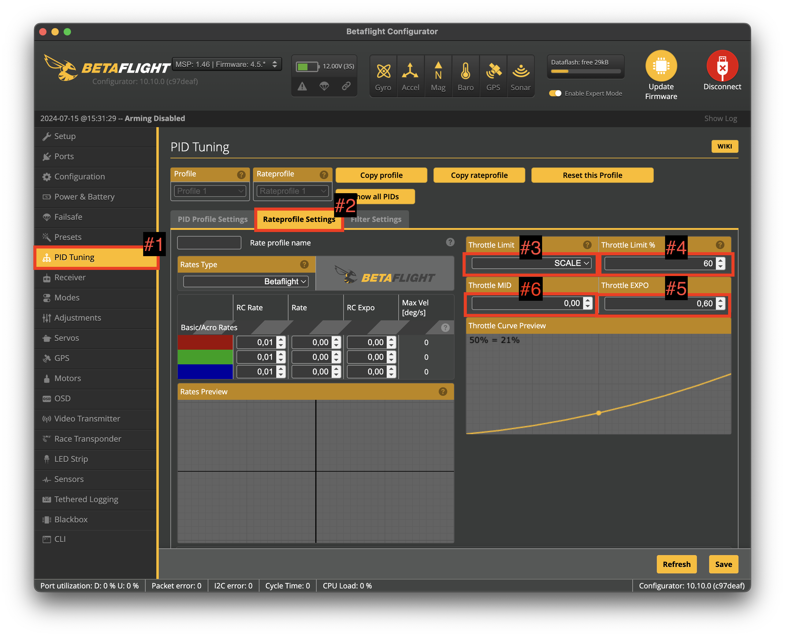The width and height of the screenshot is (785, 637).
Task: Click the battery voltage icon
Action: click(x=308, y=66)
